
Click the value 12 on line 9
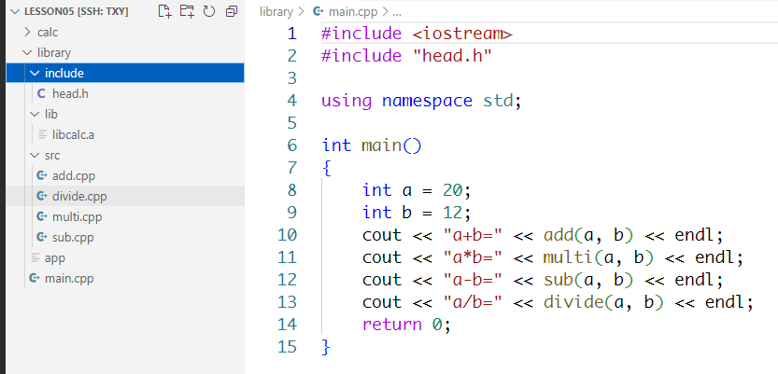tap(452, 213)
